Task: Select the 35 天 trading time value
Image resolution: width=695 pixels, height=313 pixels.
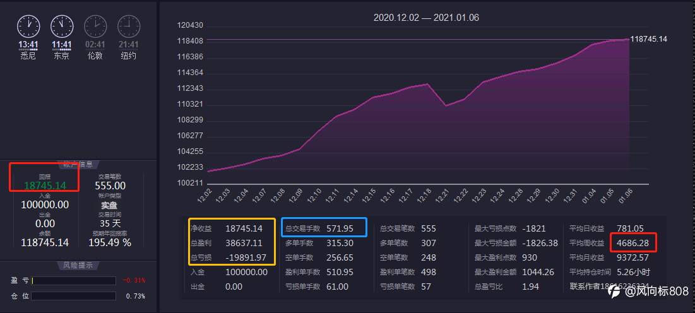Action: (110, 223)
